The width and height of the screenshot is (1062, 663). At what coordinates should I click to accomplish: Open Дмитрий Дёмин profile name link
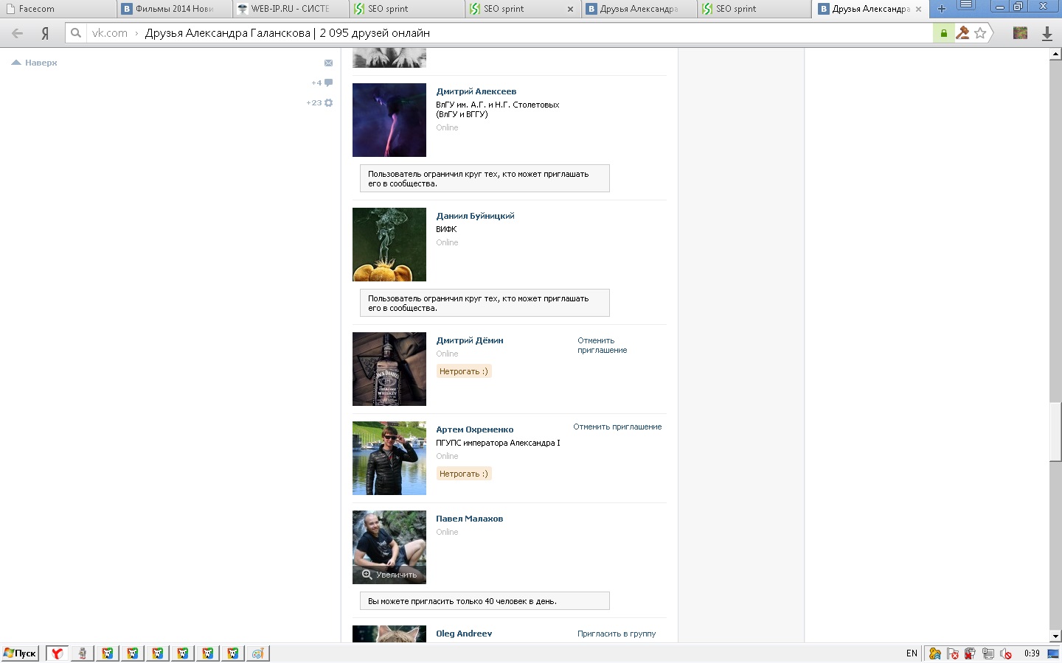tap(470, 340)
